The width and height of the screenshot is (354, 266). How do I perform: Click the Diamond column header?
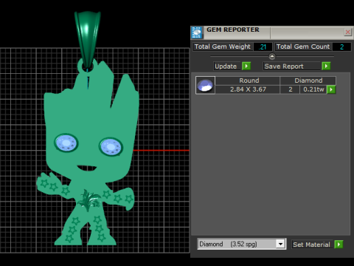(308, 81)
